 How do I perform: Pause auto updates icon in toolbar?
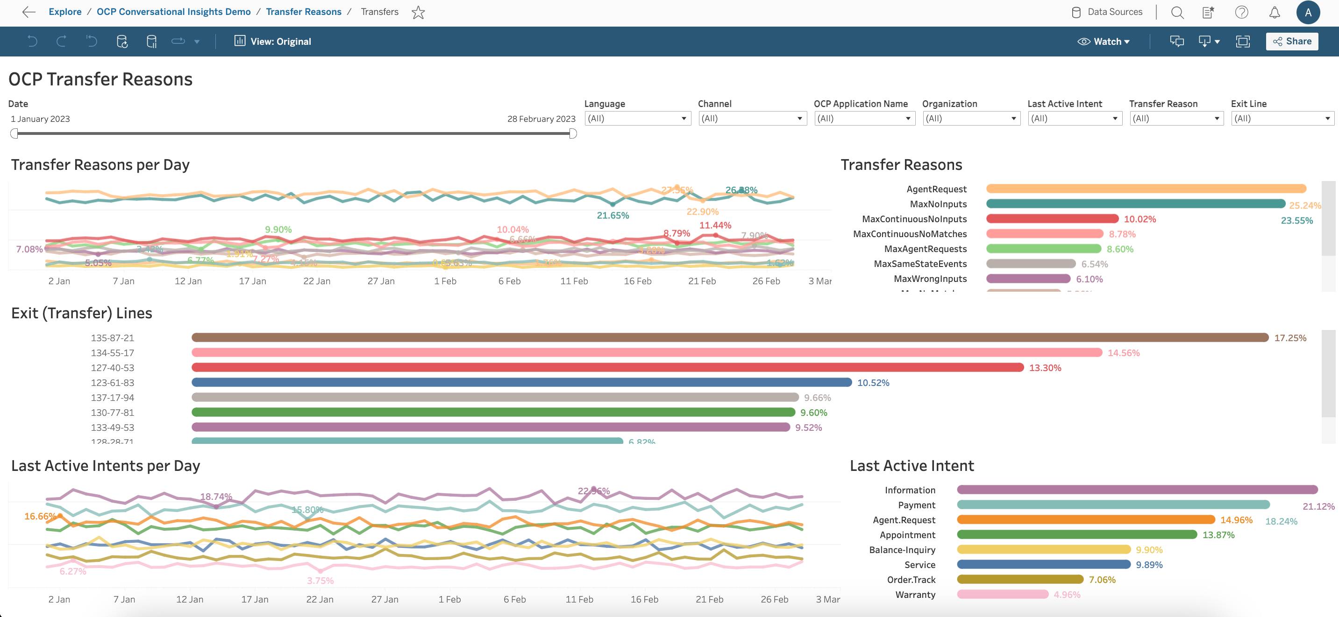[152, 42]
